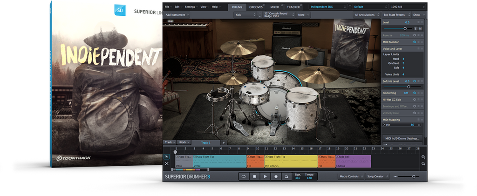The image size is (477, 196).
Task: Toggle the MIDI Monitor power button
Action: 414,42
